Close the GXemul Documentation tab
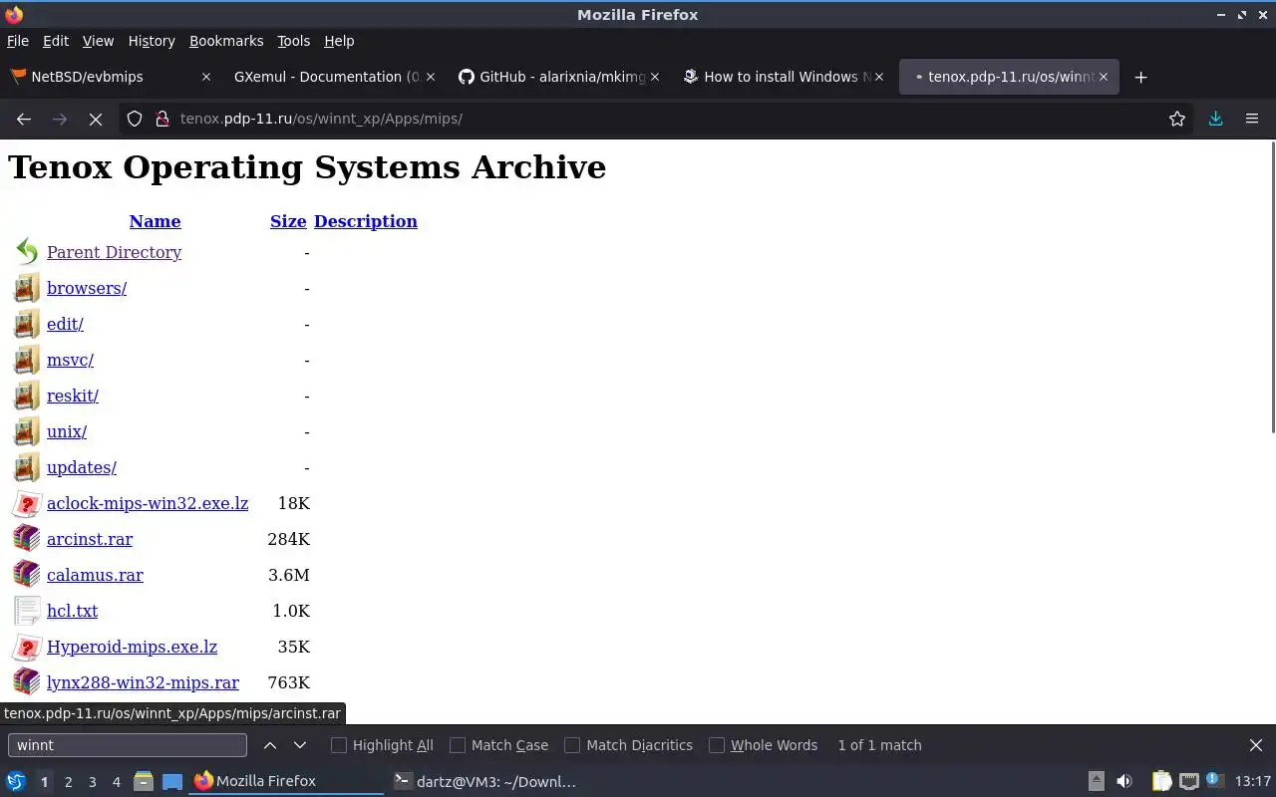 [x=431, y=77]
